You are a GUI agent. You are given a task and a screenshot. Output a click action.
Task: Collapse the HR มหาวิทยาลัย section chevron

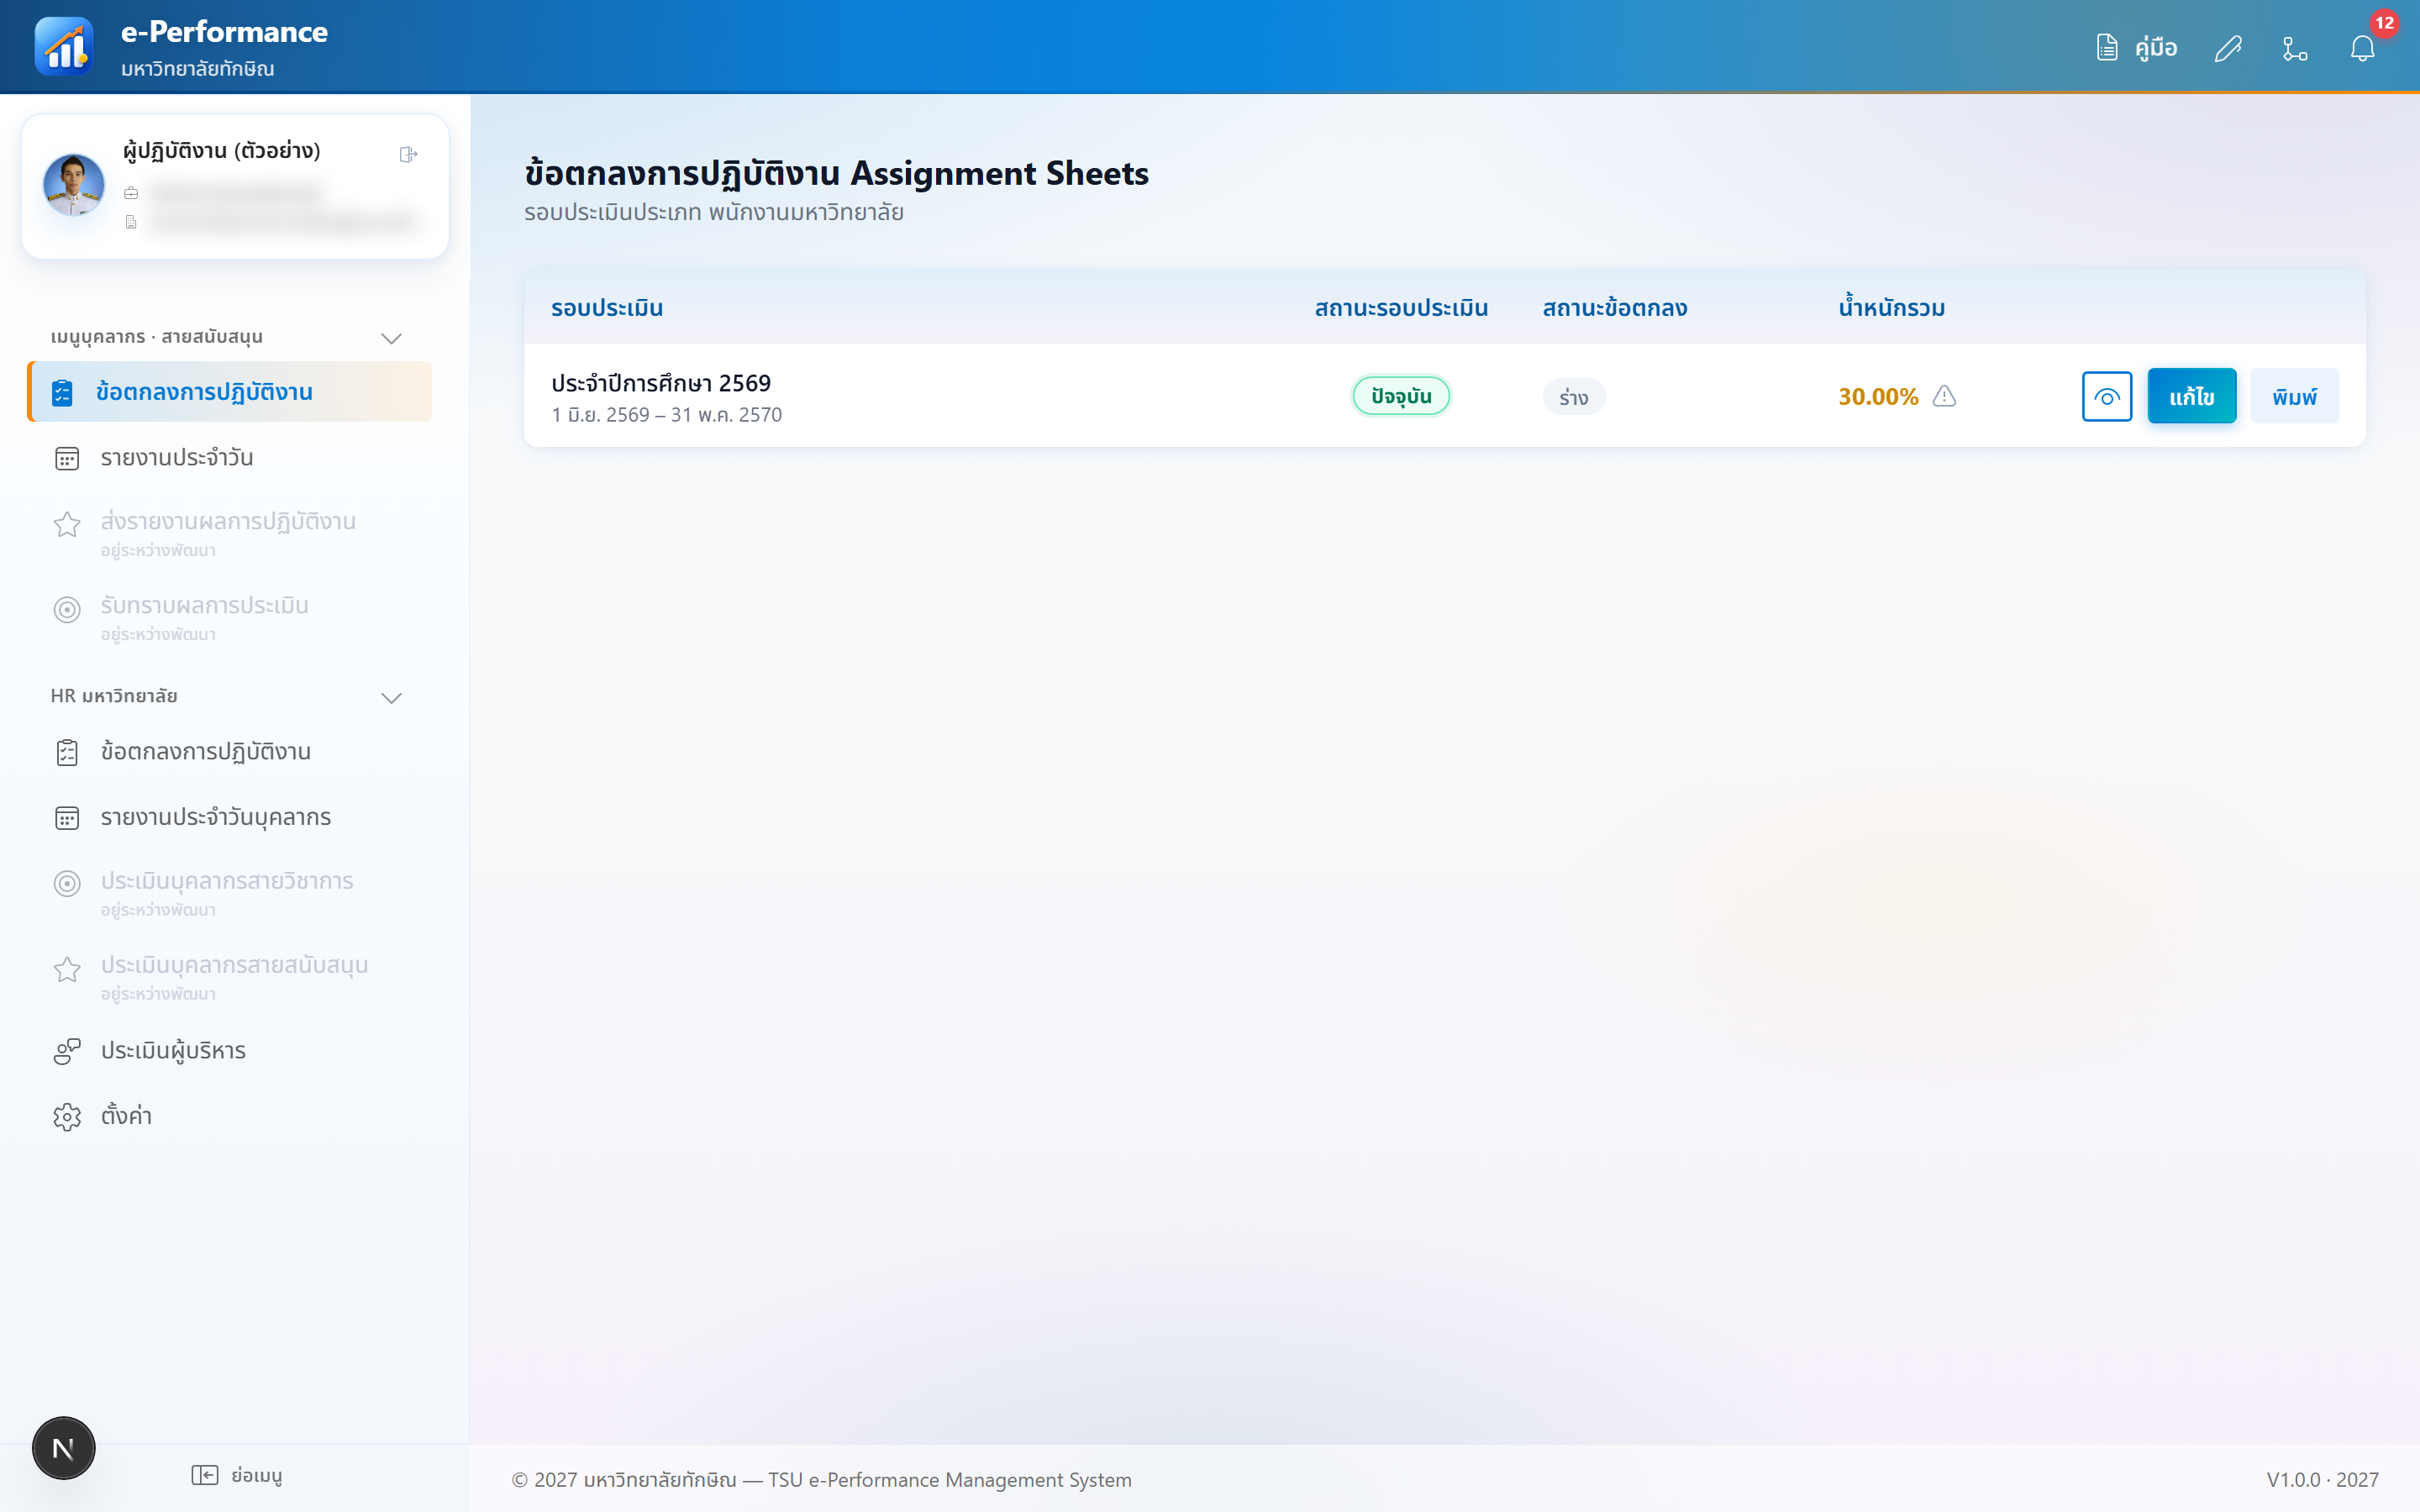(391, 697)
